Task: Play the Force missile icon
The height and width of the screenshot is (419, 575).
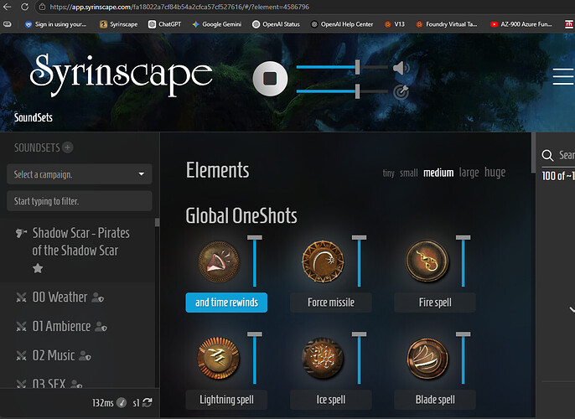Action: coord(323,261)
